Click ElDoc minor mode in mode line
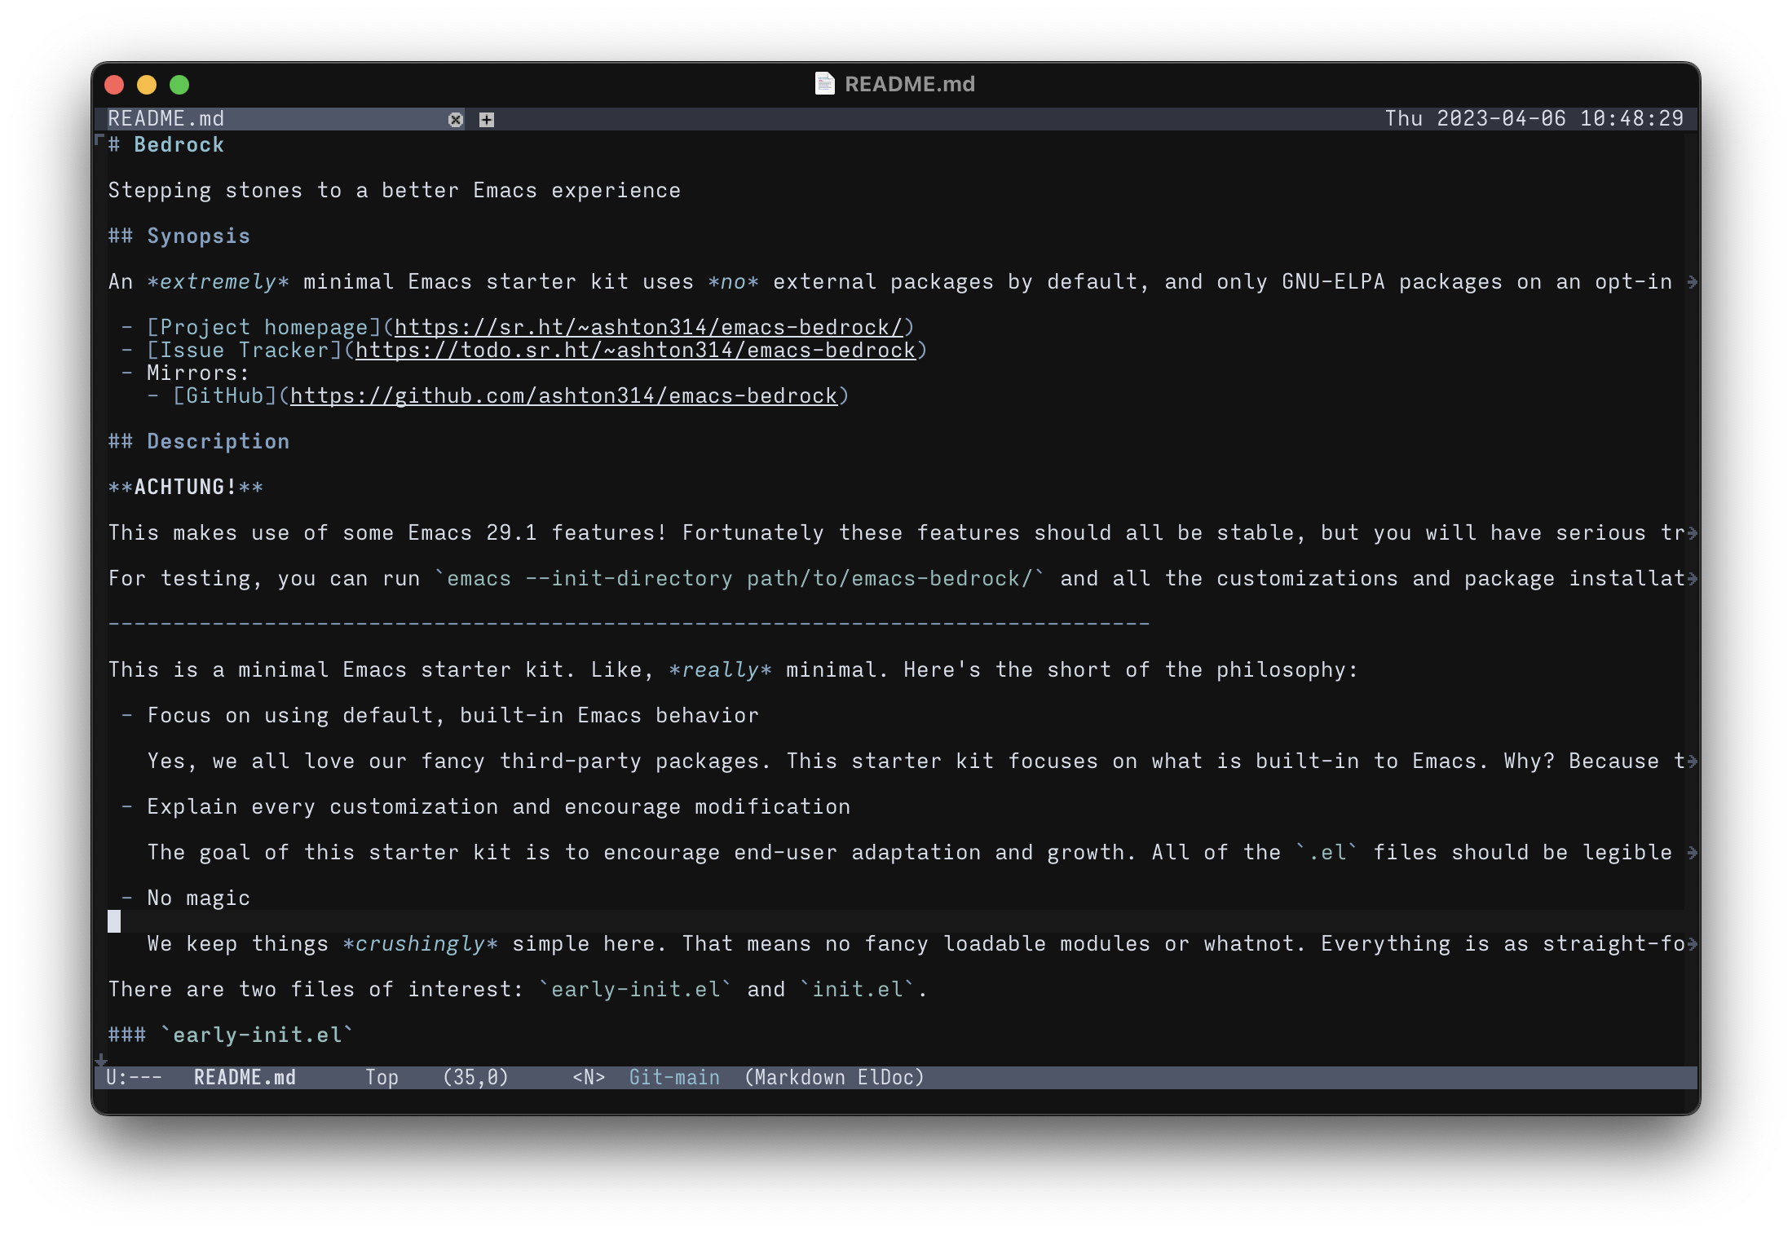Viewport: 1792px width, 1236px height. (x=886, y=1078)
